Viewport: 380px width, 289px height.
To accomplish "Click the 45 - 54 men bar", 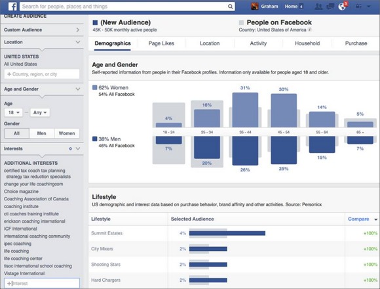I will [x=284, y=150].
